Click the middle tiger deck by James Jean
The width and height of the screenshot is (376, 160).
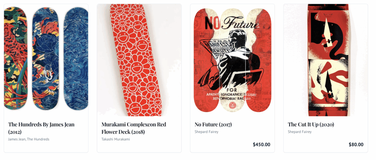[x=46, y=59]
